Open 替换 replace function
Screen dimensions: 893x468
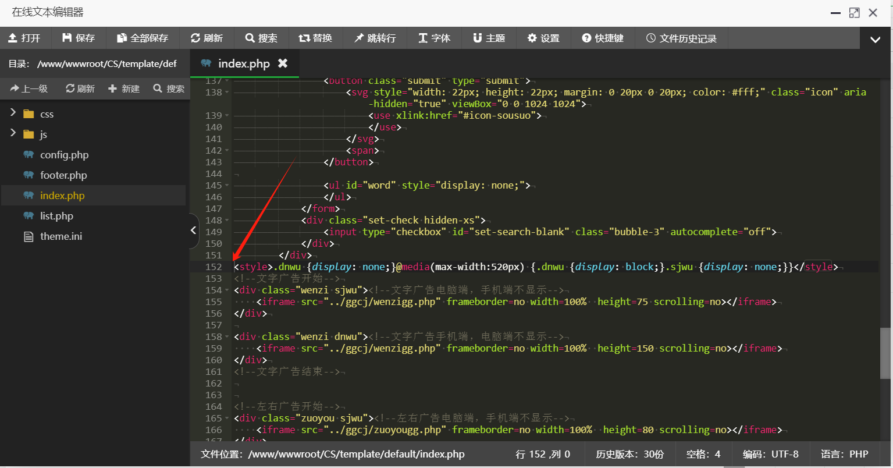[315, 38]
